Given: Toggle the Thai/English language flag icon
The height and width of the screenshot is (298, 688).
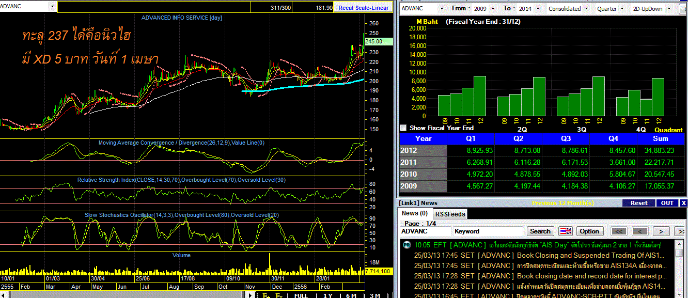Looking at the screenshot, I should tap(566, 231).
